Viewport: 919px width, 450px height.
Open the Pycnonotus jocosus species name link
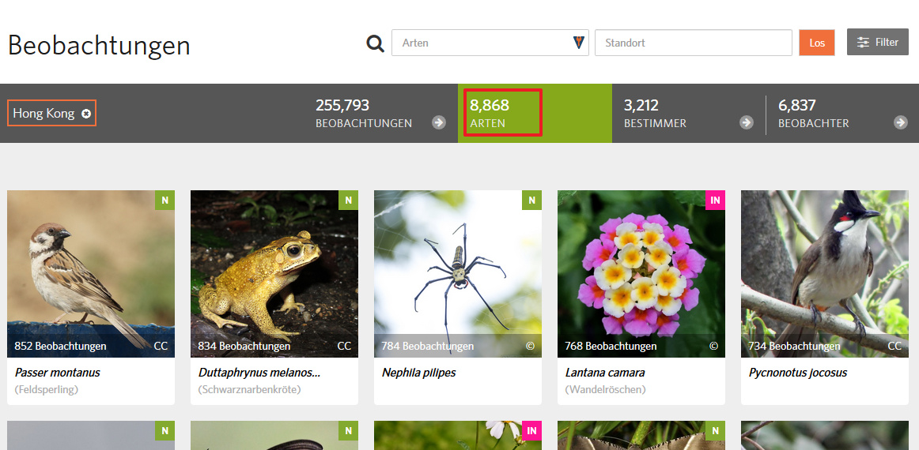(798, 373)
